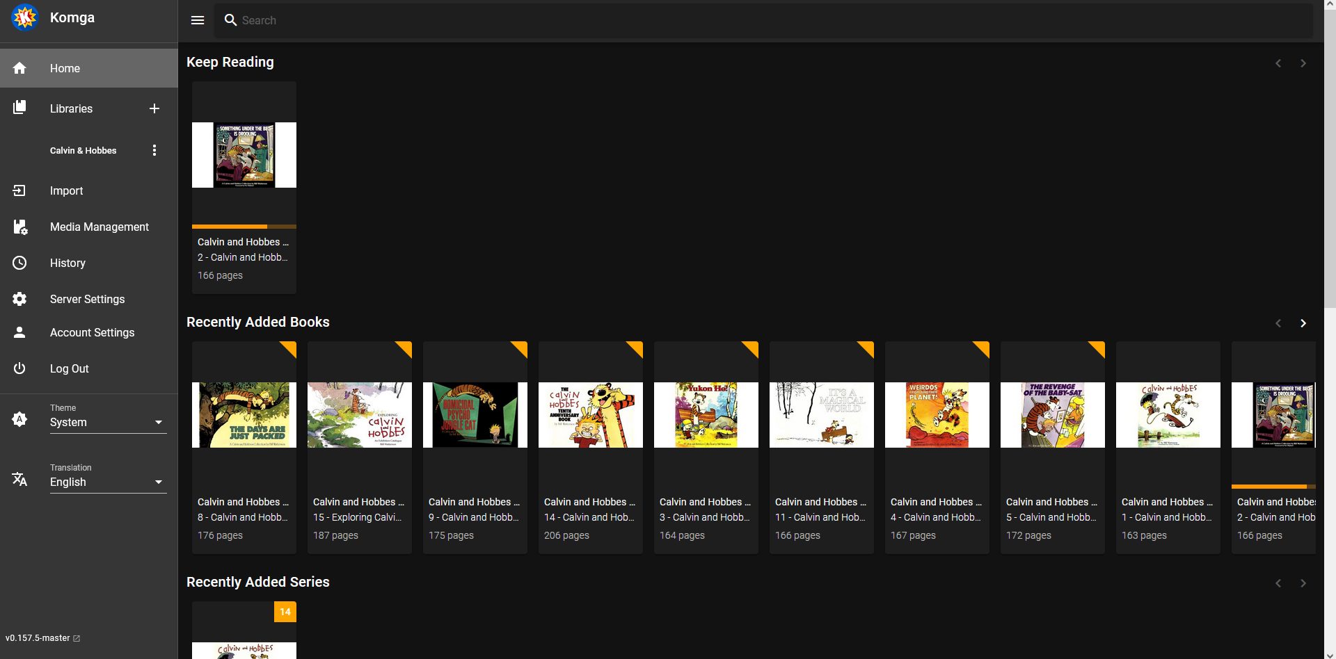The width and height of the screenshot is (1336, 659).
Task: Open the Calvin & Hobbes library
Action: (83, 150)
